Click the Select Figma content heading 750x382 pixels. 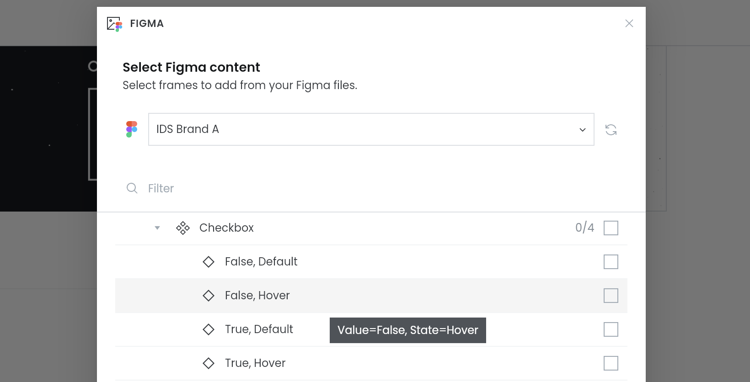pos(191,68)
